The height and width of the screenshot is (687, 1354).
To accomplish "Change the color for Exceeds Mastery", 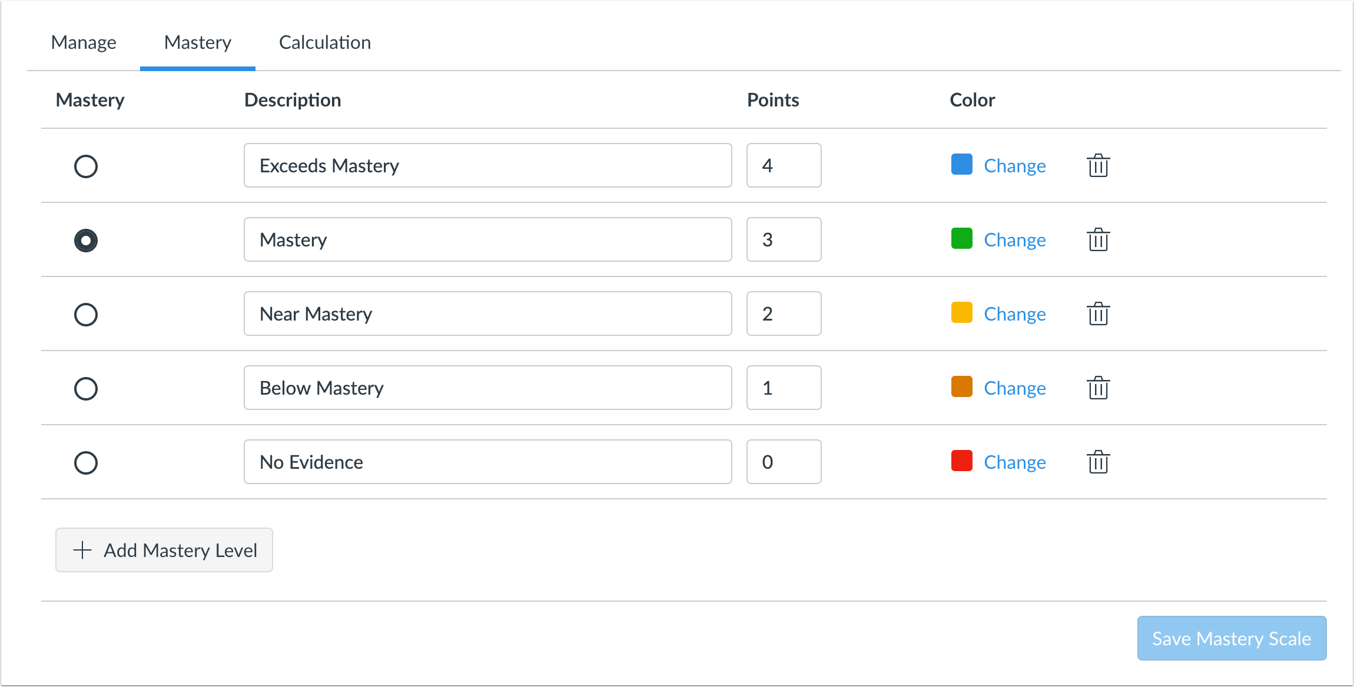I will (1014, 165).
